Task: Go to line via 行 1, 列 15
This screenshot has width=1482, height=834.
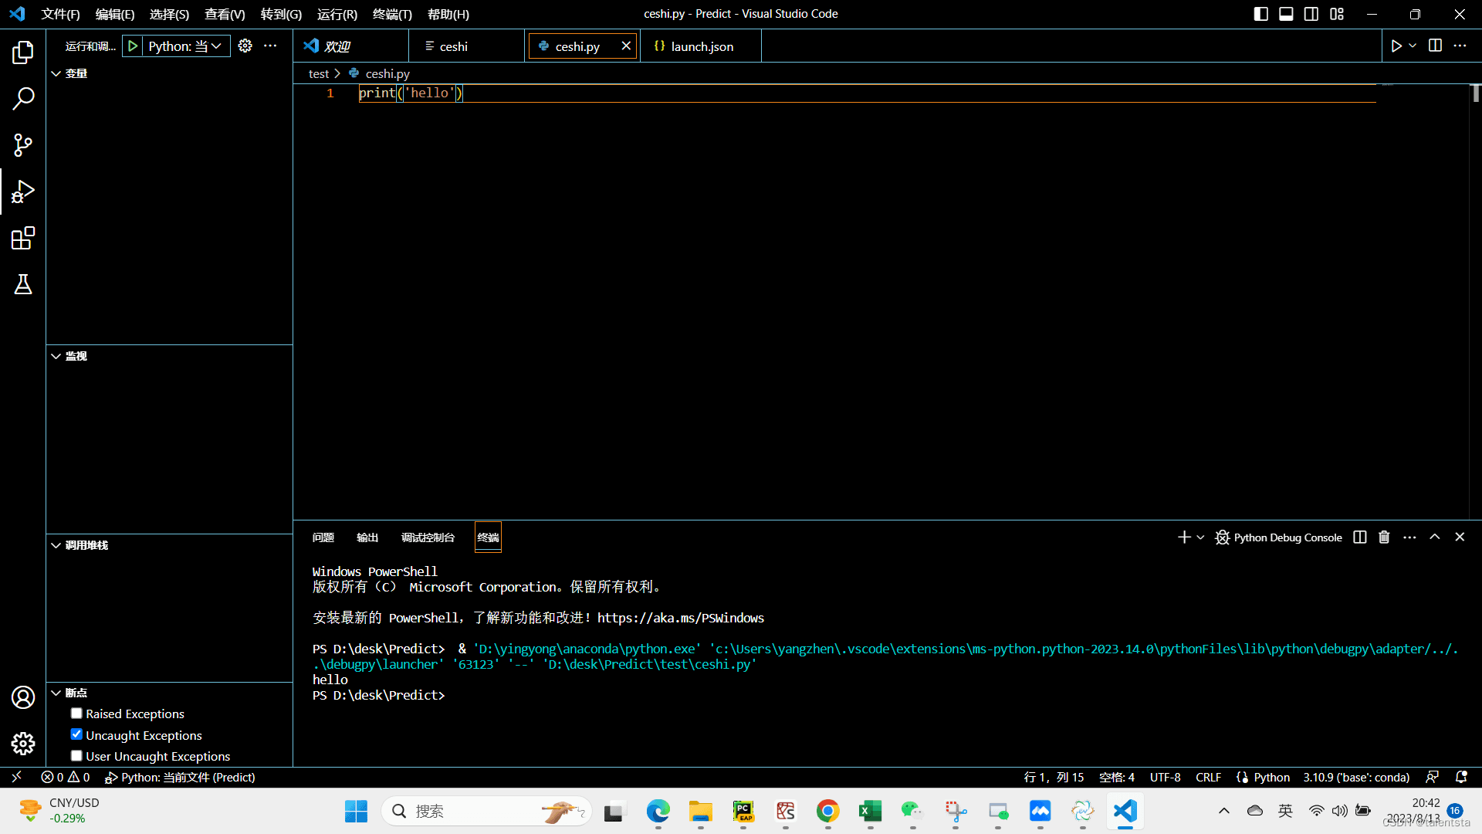Action: (x=1054, y=777)
